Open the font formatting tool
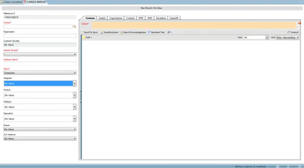Image resolution: width=304 pixels, height=168 pixels. 169,32
